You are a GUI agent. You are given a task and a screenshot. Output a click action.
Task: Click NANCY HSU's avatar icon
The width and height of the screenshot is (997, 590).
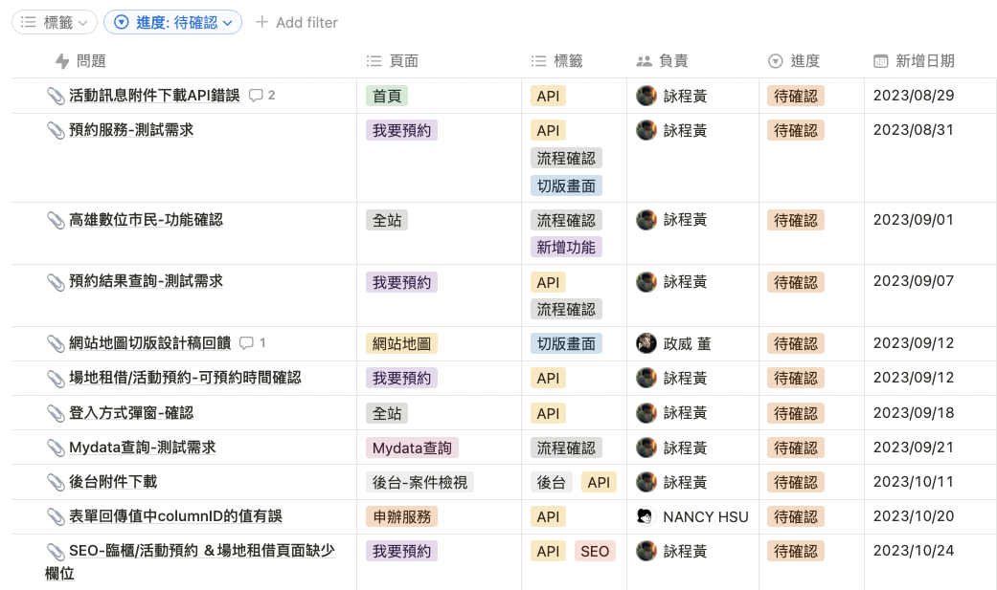646,516
